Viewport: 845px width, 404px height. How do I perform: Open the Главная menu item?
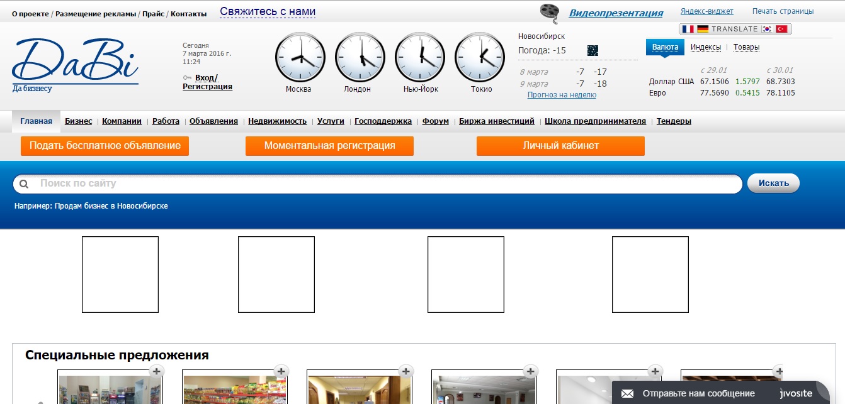[x=36, y=121]
